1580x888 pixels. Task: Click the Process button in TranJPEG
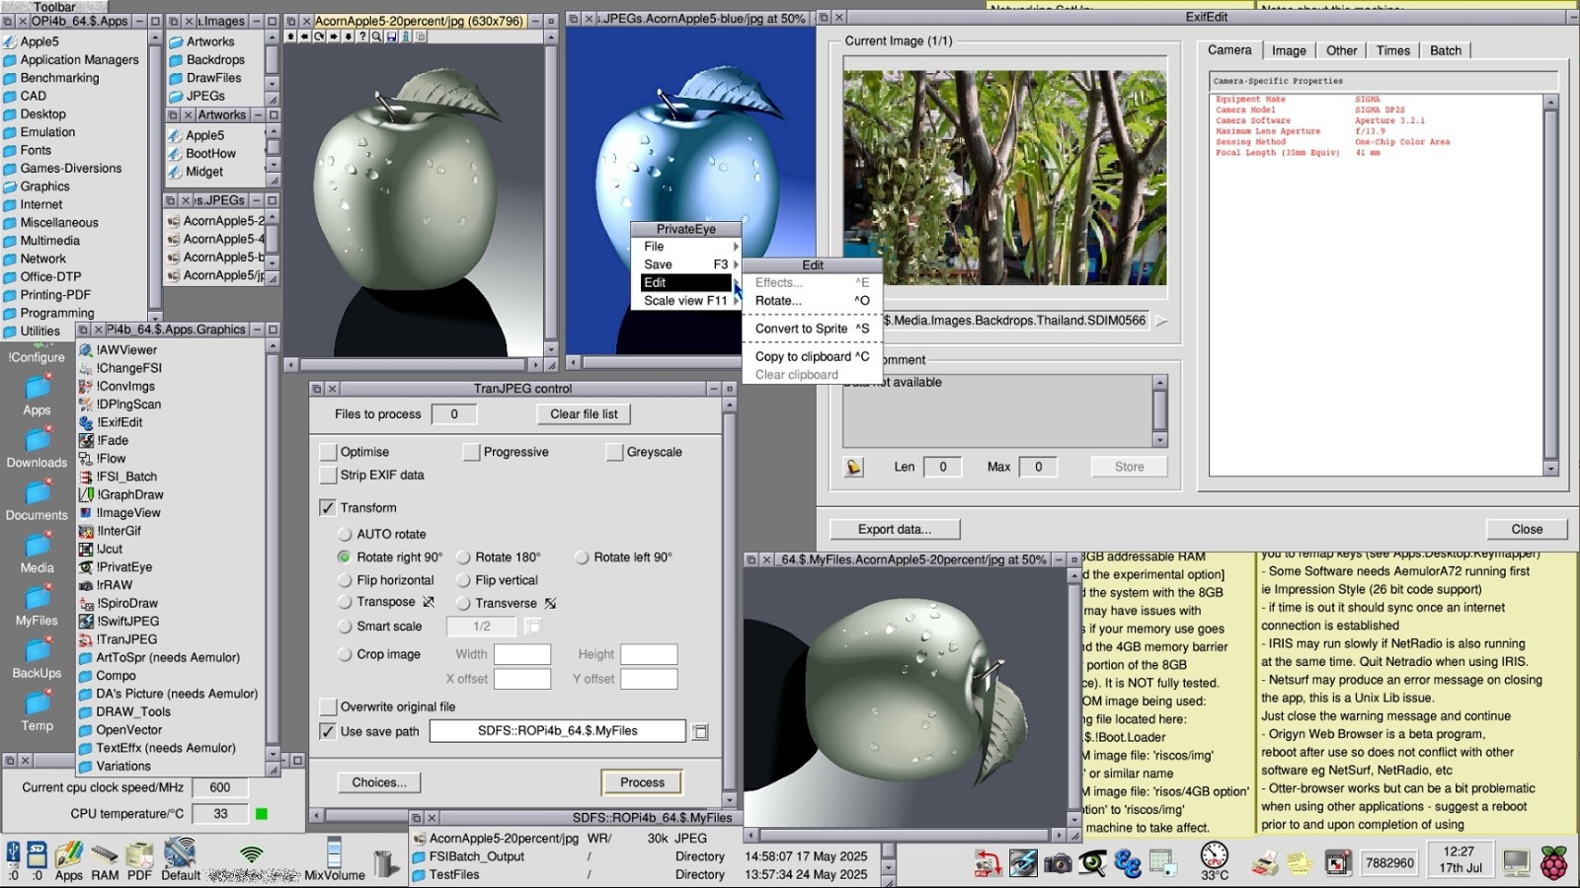pos(642,782)
